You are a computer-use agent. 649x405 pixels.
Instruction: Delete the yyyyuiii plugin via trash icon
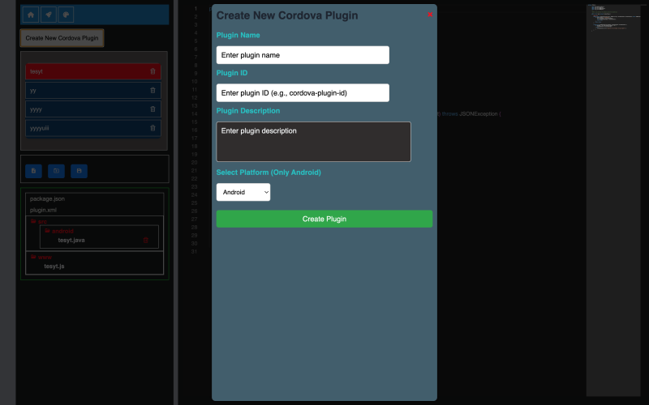pyautogui.click(x=153, y=128)
